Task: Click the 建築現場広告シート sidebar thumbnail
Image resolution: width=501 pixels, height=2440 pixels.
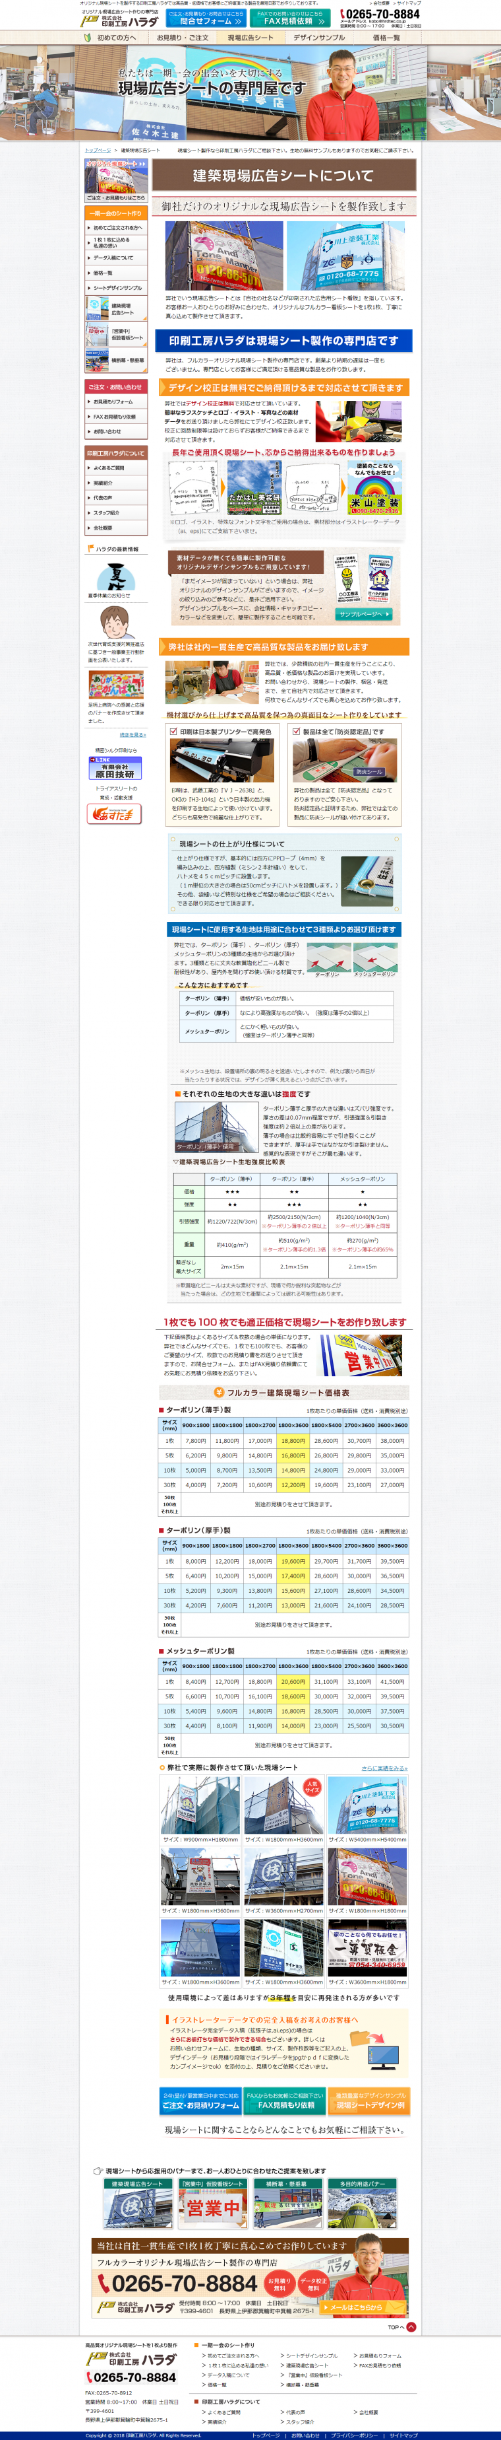Action: (115, 309)
